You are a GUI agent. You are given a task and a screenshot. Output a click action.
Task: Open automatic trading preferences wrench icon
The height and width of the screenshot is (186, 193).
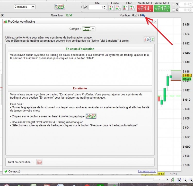click(x=149, y=40)
